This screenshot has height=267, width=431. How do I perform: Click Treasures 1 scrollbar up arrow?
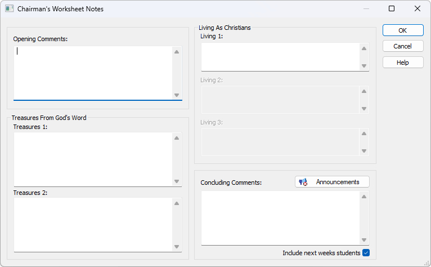coord(177,138)
